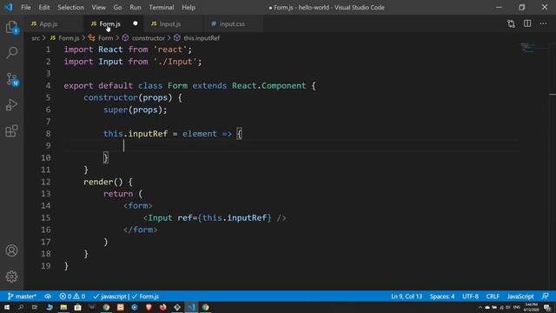Open Firefox from the taskbar

(x=162, y=307)
